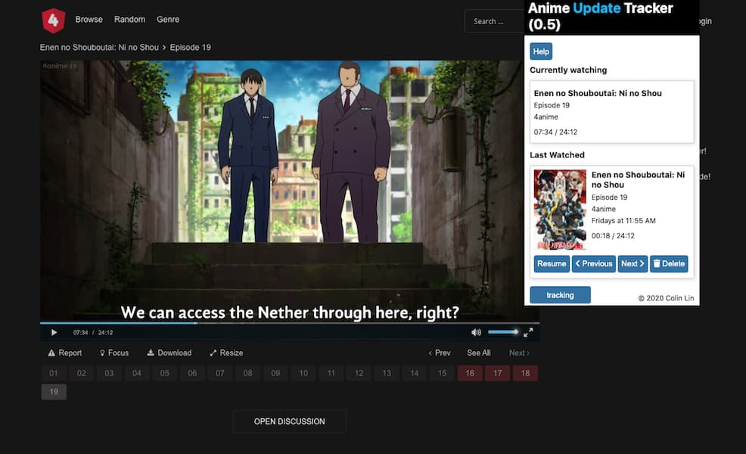Open the Genre menu
The width and height of the screenshot is (746, 454).
pos(168,20)
